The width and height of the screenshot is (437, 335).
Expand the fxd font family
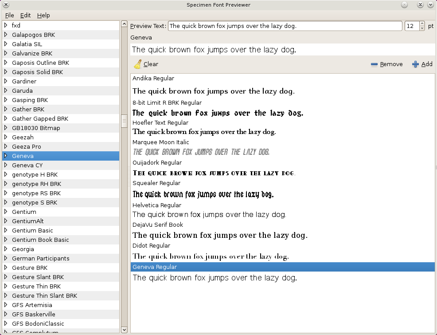point(6,25)
